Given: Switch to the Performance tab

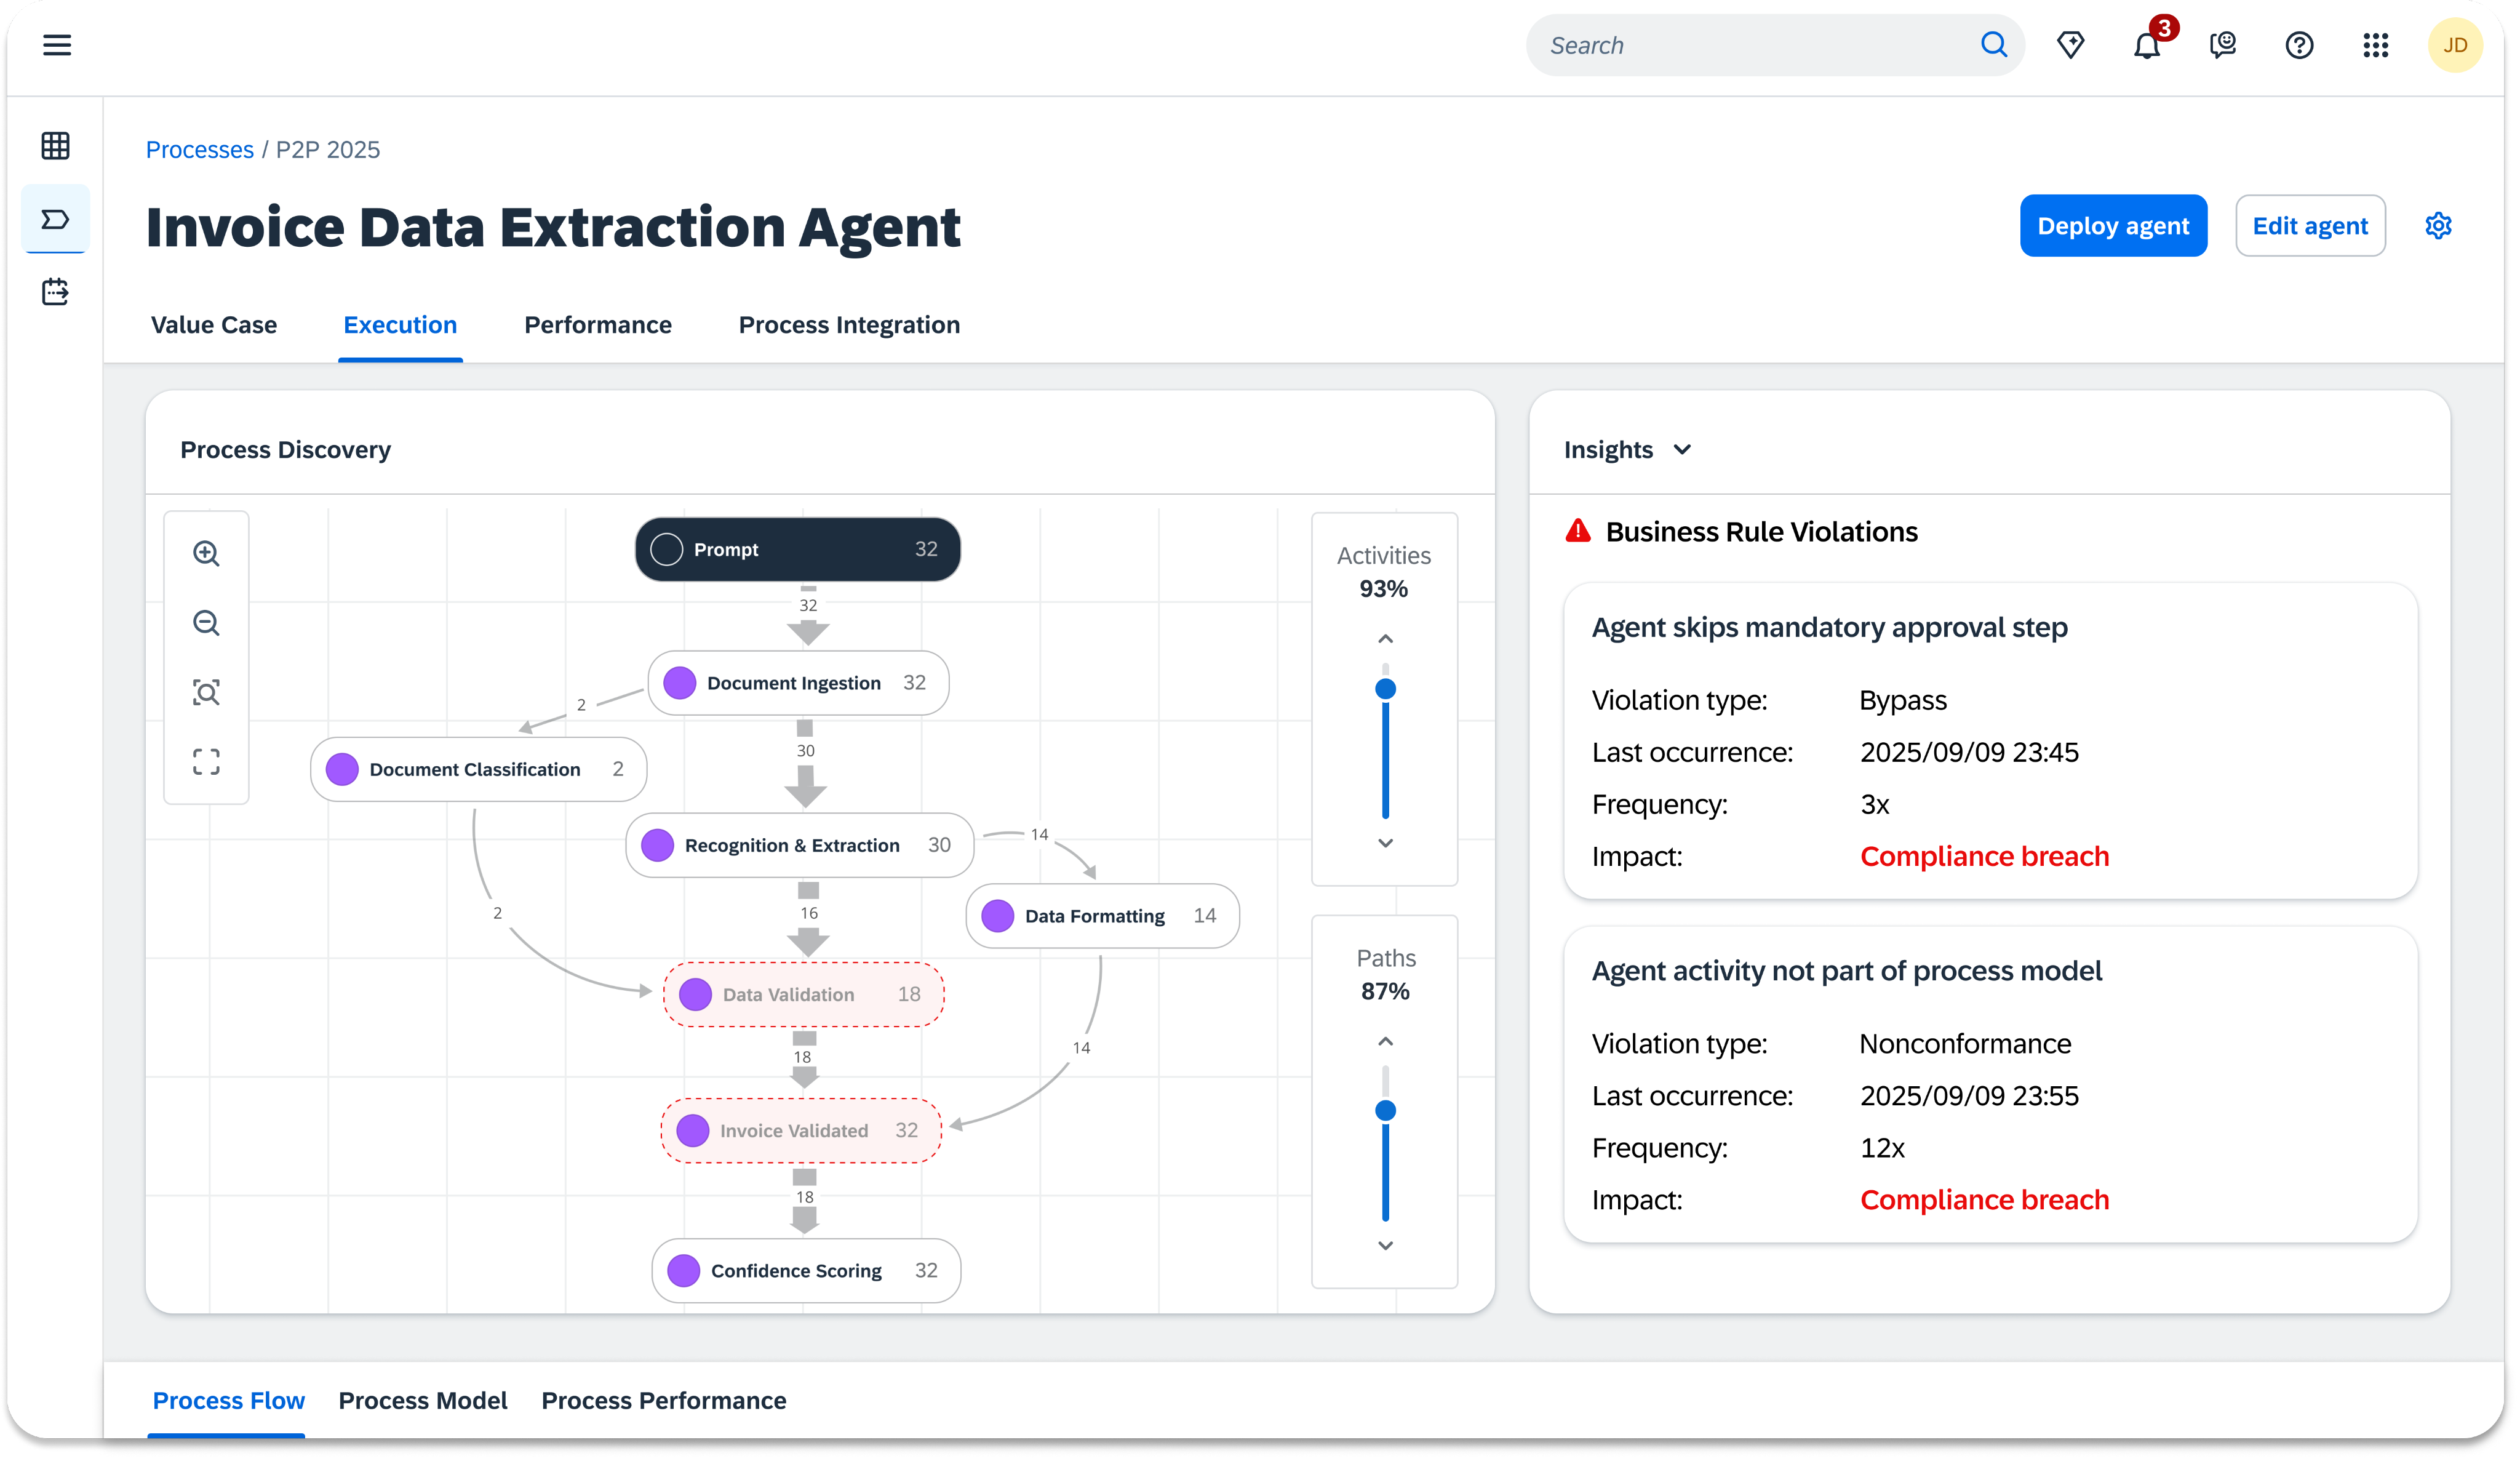Looking at the screenshot, I should click(597, 325).
